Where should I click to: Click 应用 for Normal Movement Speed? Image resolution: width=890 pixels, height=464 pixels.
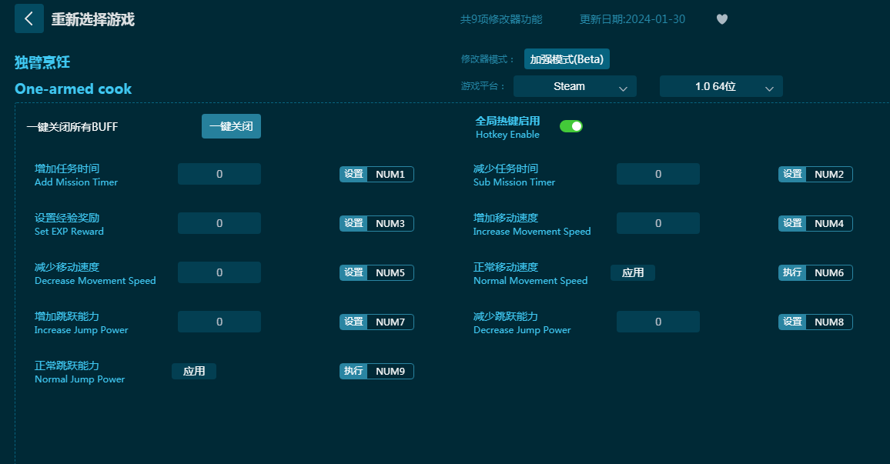tap(632, 273)
